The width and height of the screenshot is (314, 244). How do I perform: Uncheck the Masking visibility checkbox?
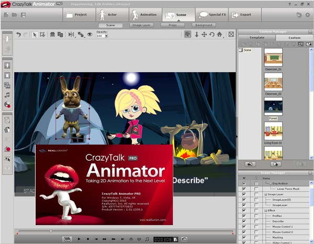[244, 237]
